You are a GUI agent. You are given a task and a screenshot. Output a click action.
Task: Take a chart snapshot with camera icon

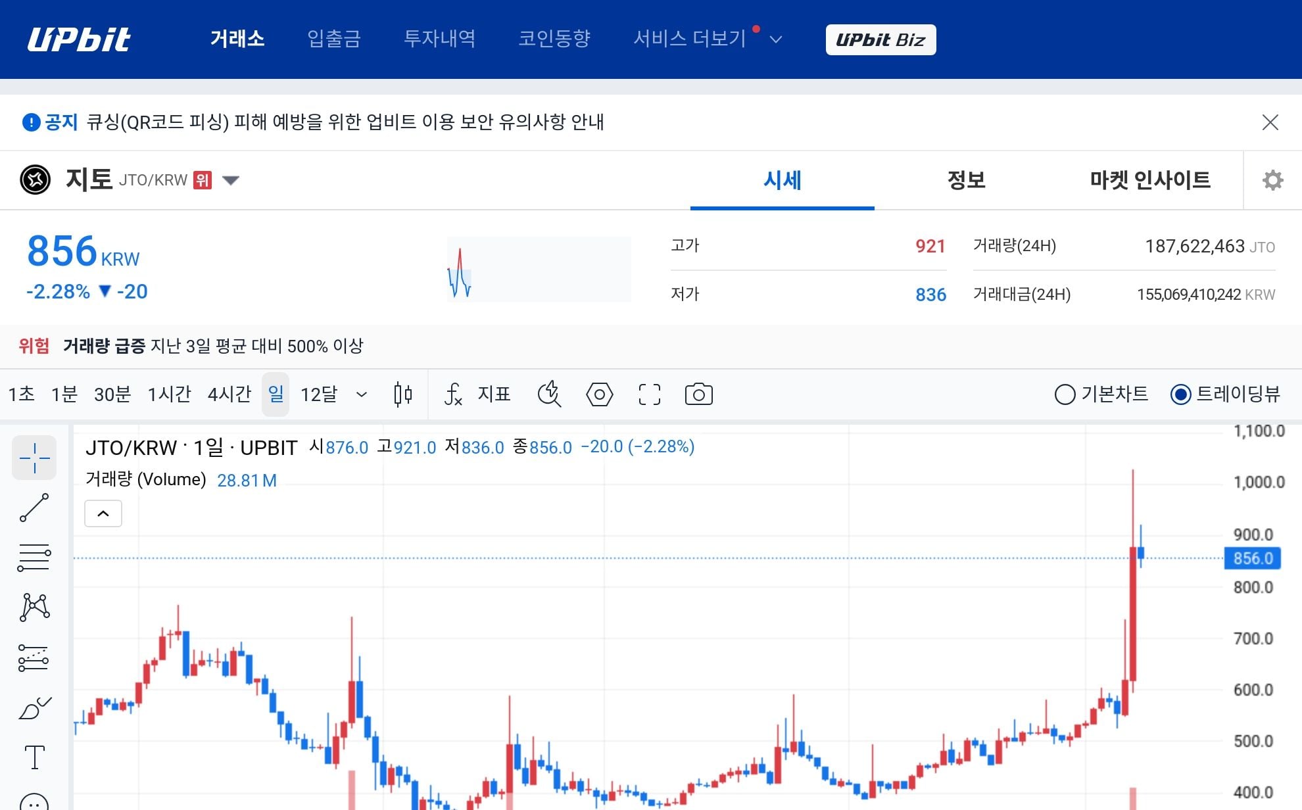click(x=698, y=394)
